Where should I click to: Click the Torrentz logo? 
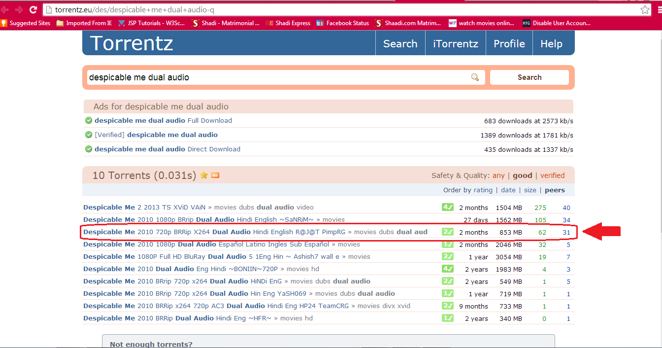[132, 43]
